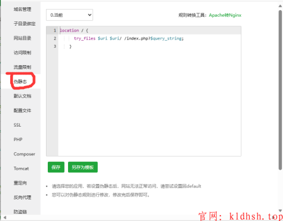
Task: Select the 伪静态 tab
Action: (x=20, y=81)
